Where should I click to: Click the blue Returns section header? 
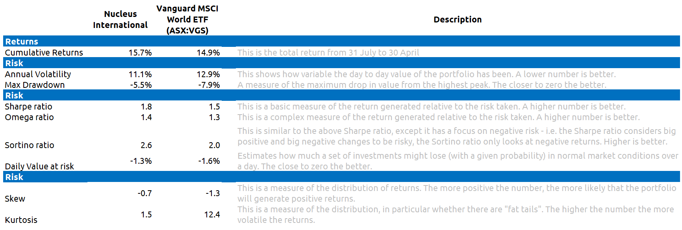click(x=341, y=41)
